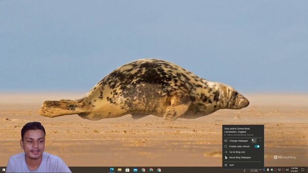Quit Bing Wallpaper from the menu

tap(231, 165)
